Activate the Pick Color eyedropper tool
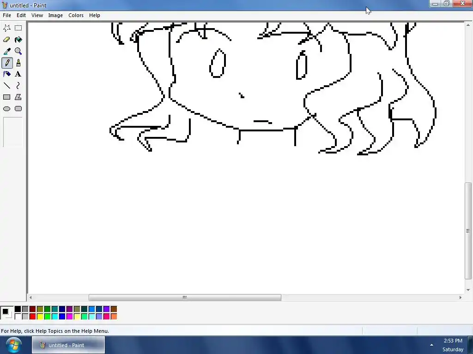 [x=6, y=51]
